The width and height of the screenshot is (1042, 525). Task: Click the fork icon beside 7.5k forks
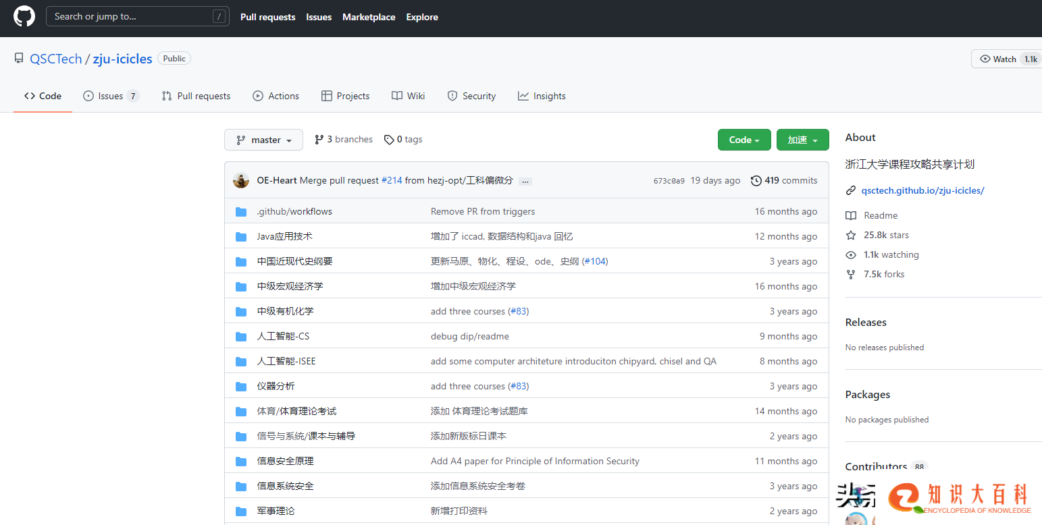[x=851, y=275]
